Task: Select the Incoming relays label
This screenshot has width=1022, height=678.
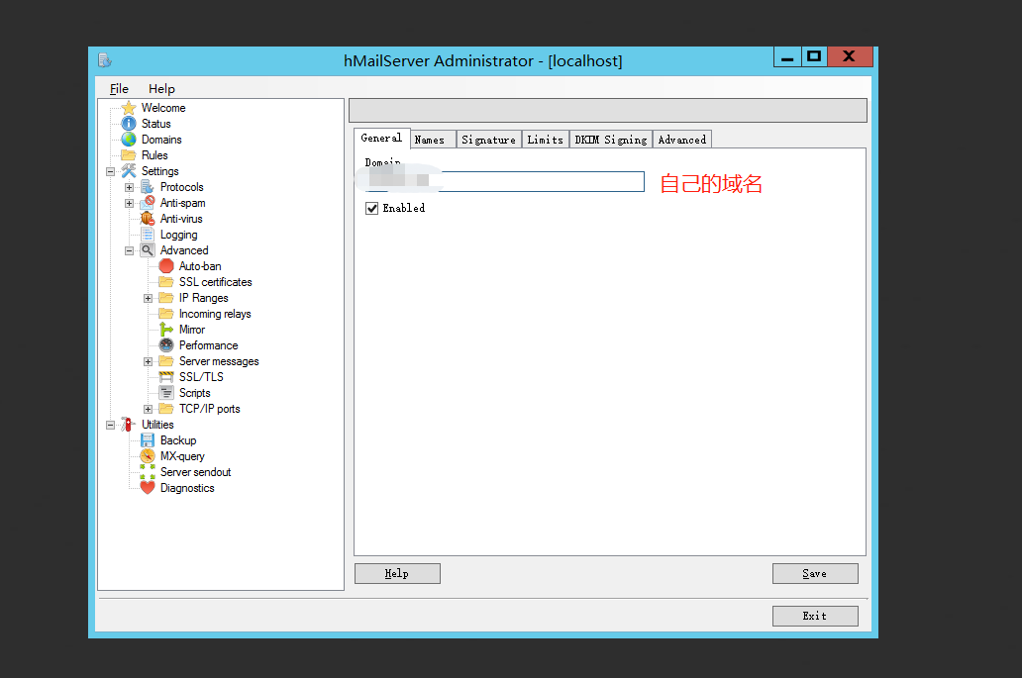Action: [x=215, y=314]
